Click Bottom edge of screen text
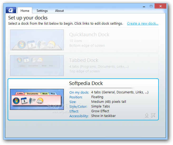 point(87,46)
